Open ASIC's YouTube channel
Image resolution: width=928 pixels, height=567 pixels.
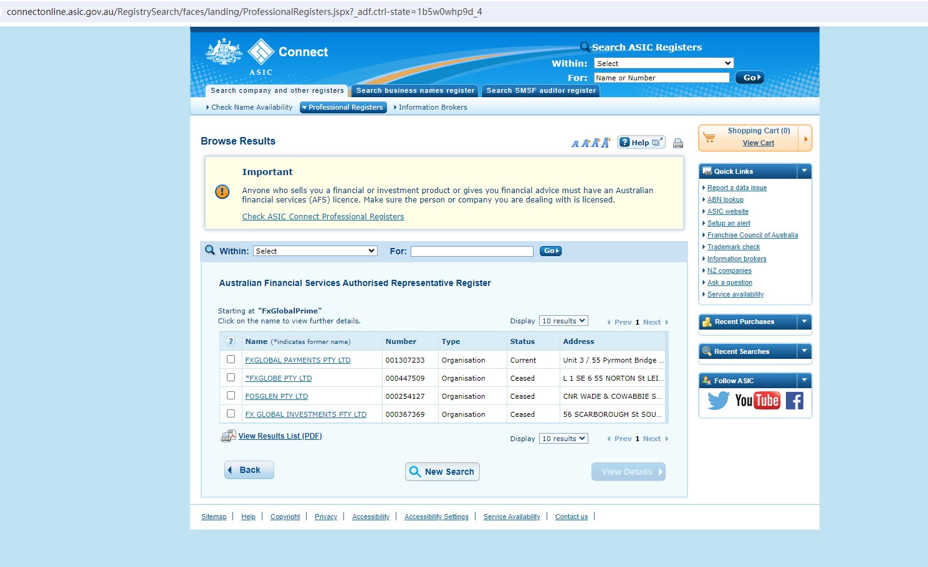pyautogui.click(x=757, y=400)
